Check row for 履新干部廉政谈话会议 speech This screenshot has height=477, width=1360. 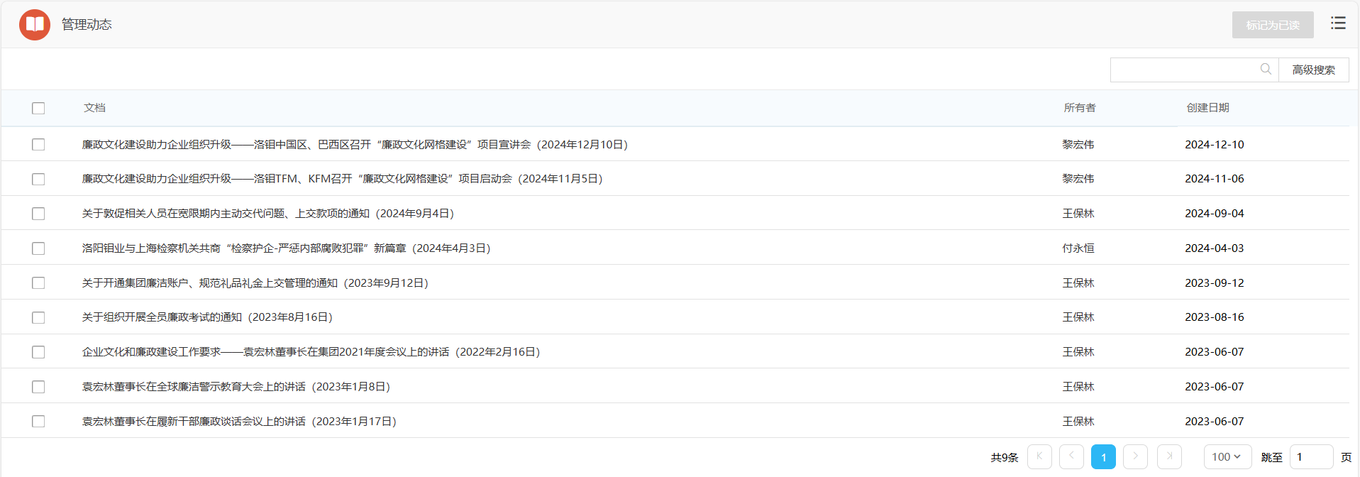pyautogui.click(x=38, y=422)
